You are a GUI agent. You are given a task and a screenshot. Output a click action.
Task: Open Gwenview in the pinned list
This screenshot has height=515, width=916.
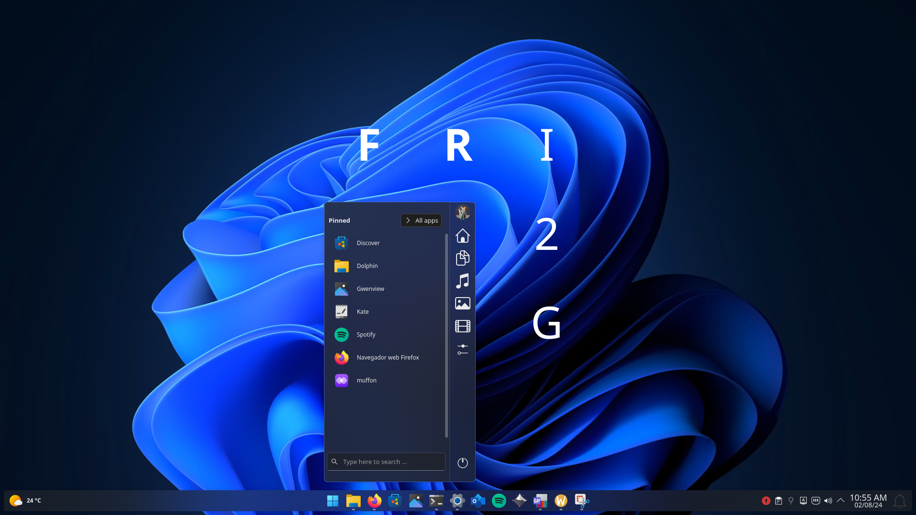tap(385, 289)
